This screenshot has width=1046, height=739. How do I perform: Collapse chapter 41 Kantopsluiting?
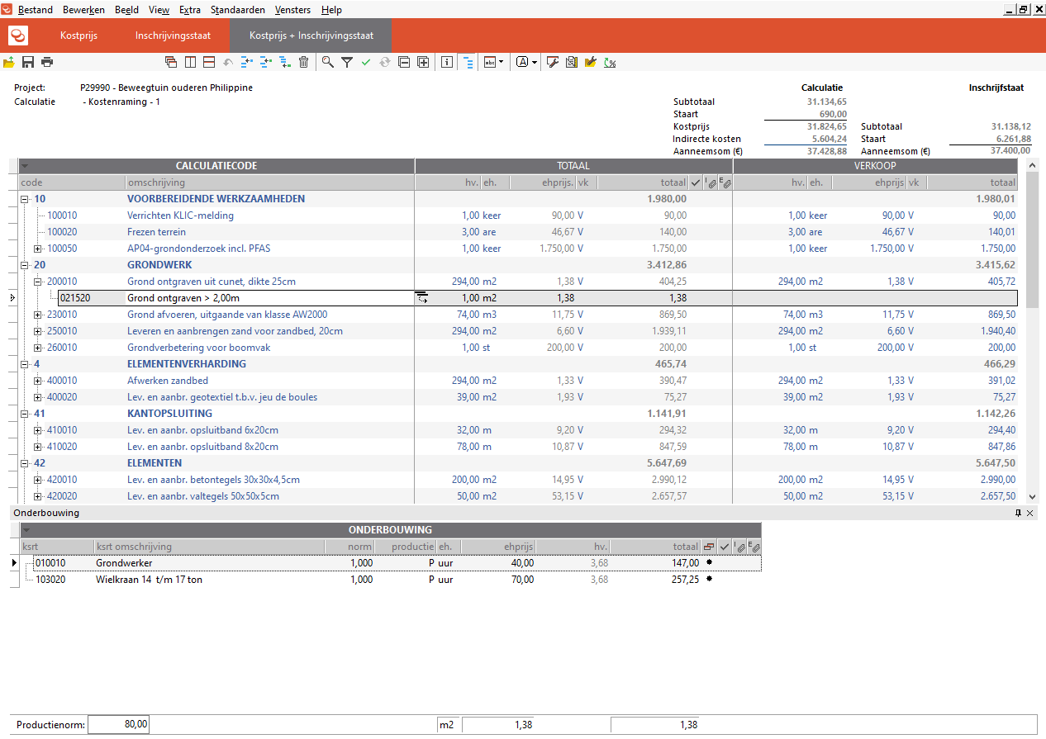coord(25,414)
